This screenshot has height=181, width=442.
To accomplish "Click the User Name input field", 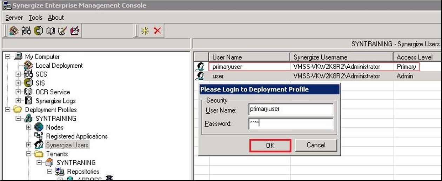I will point(291,109).
